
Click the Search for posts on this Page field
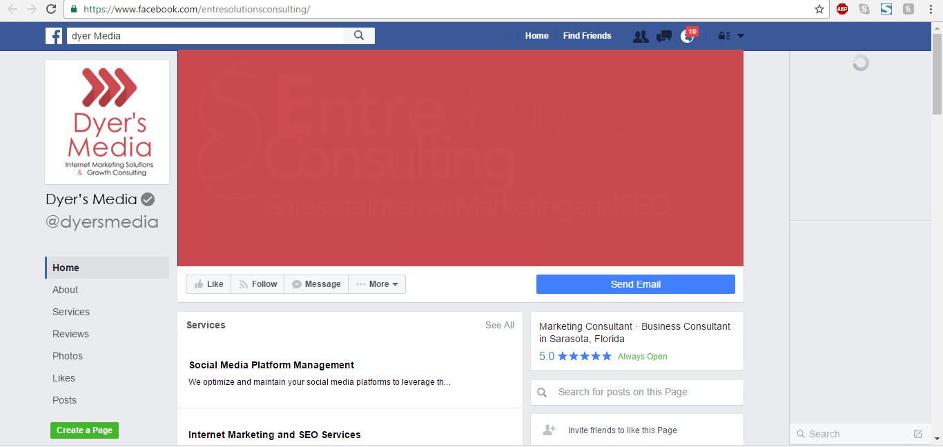click(x=636, y=392)
